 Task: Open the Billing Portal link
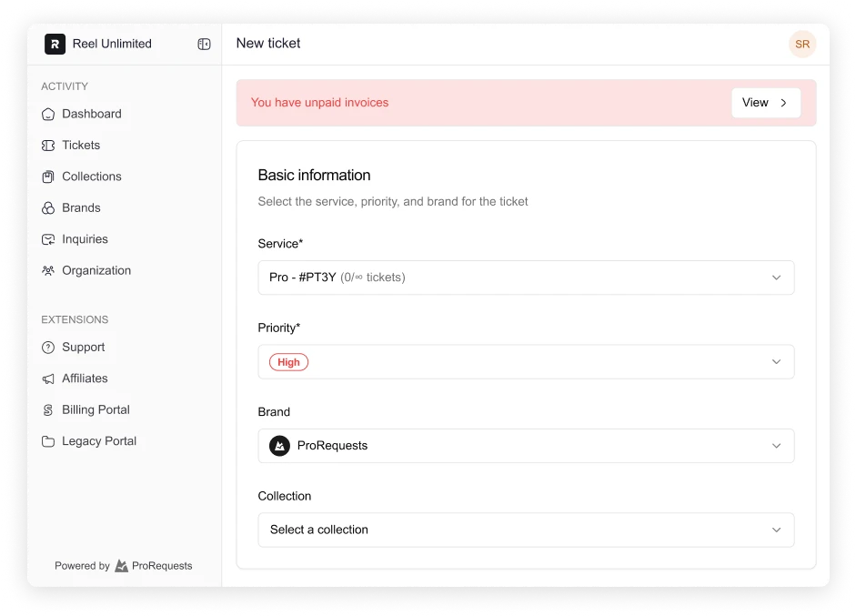tap(96, 409)
